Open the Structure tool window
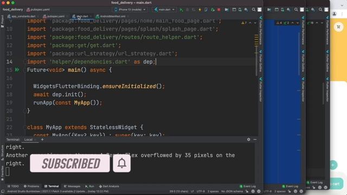This screenshot has width=347, height=195. pyautogui.click(x=2, y=153)
